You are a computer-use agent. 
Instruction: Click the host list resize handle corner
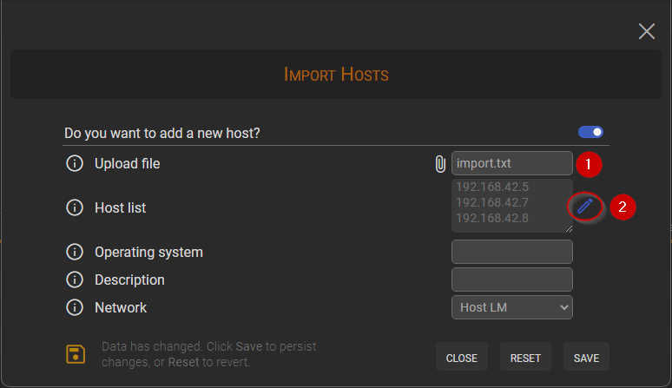coord(569,228)
